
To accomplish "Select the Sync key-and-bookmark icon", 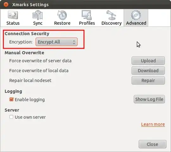I will pos(38,15).
